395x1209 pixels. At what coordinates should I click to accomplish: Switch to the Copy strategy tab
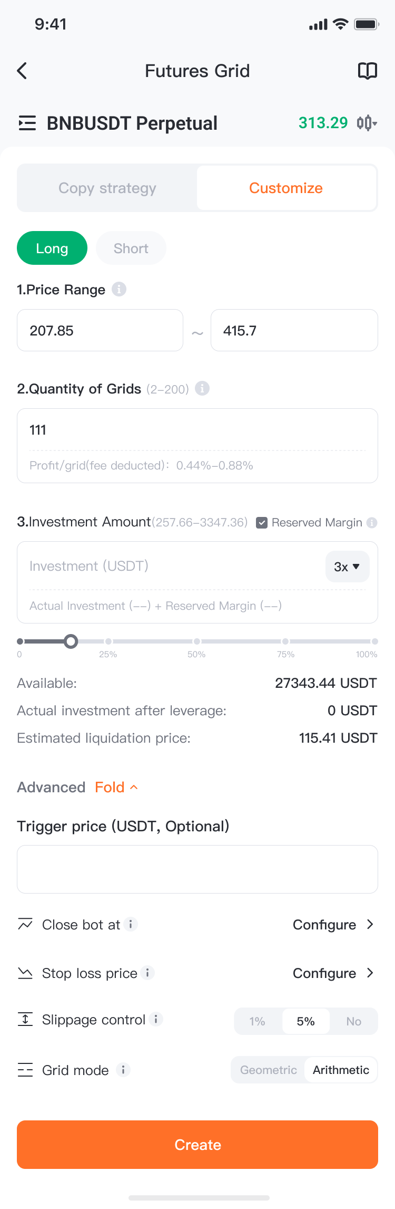[x=107, y=188]
